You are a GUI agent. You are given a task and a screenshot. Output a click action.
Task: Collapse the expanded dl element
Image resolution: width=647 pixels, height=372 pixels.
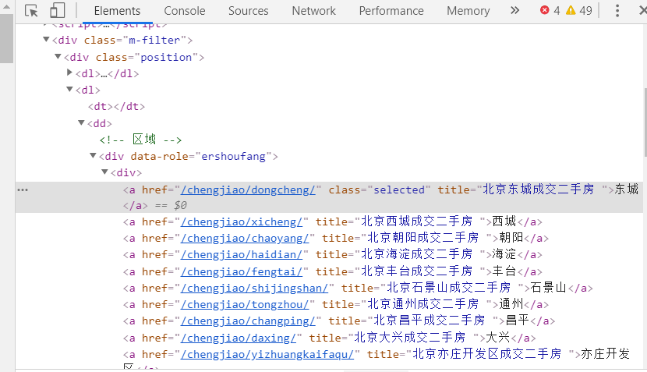coord(69,89)
